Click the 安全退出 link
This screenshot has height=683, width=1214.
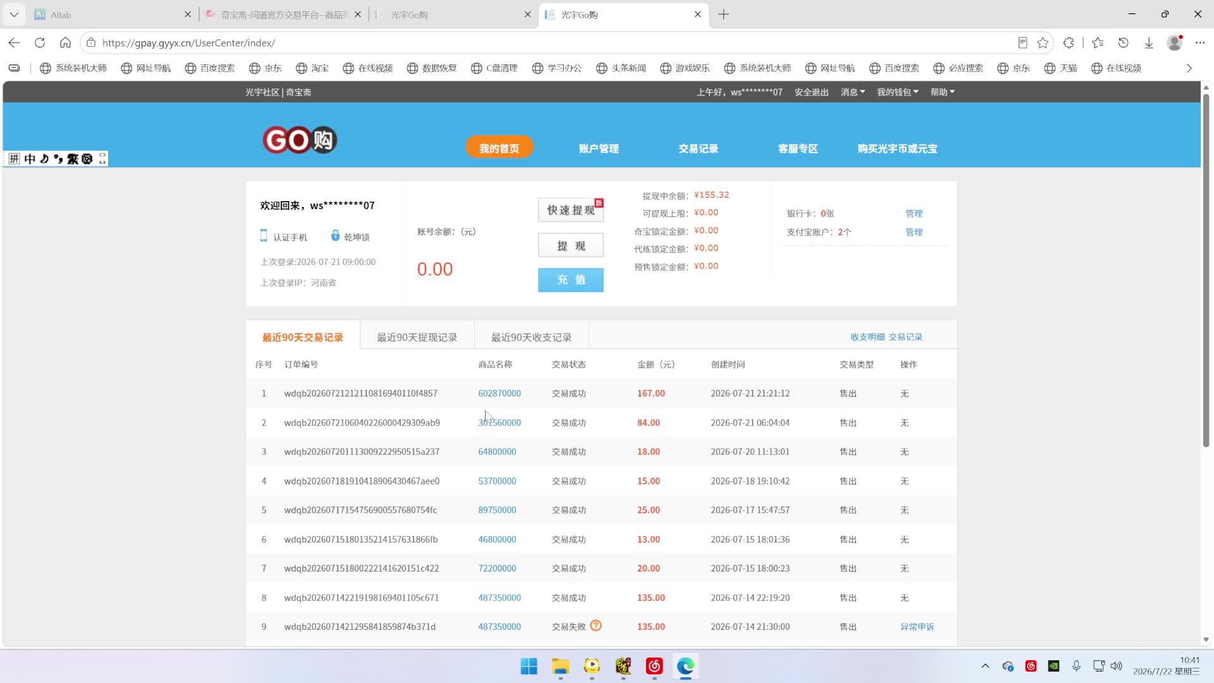[x=811, y=92]
